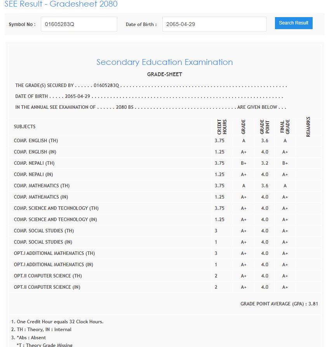Click the Grade Point Average 3.81 text

[x=279, y=304]
